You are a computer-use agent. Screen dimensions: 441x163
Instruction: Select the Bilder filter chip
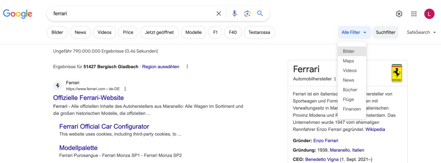[x=57, y=32]
